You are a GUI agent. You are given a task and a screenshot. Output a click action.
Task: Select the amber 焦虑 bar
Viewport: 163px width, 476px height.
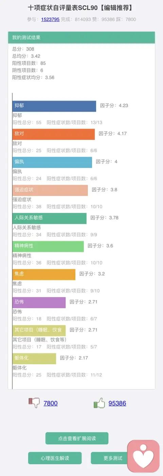[44, 274]
